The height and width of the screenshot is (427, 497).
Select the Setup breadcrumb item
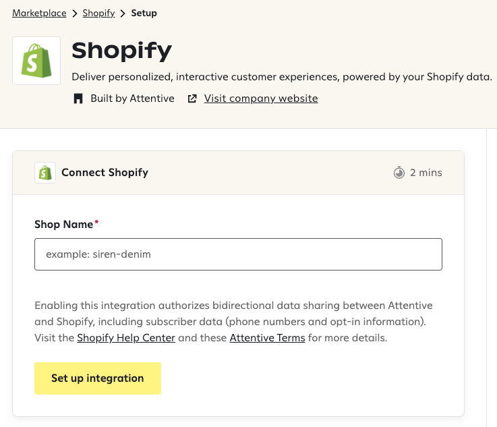click(x=144, y=13)
